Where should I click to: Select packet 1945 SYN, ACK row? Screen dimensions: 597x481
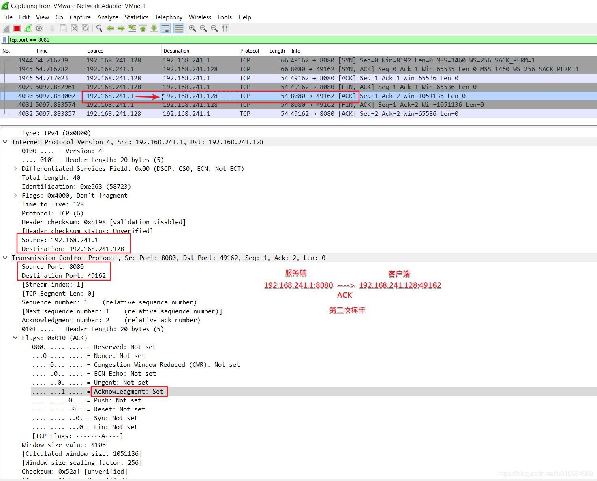coord(298,69)
